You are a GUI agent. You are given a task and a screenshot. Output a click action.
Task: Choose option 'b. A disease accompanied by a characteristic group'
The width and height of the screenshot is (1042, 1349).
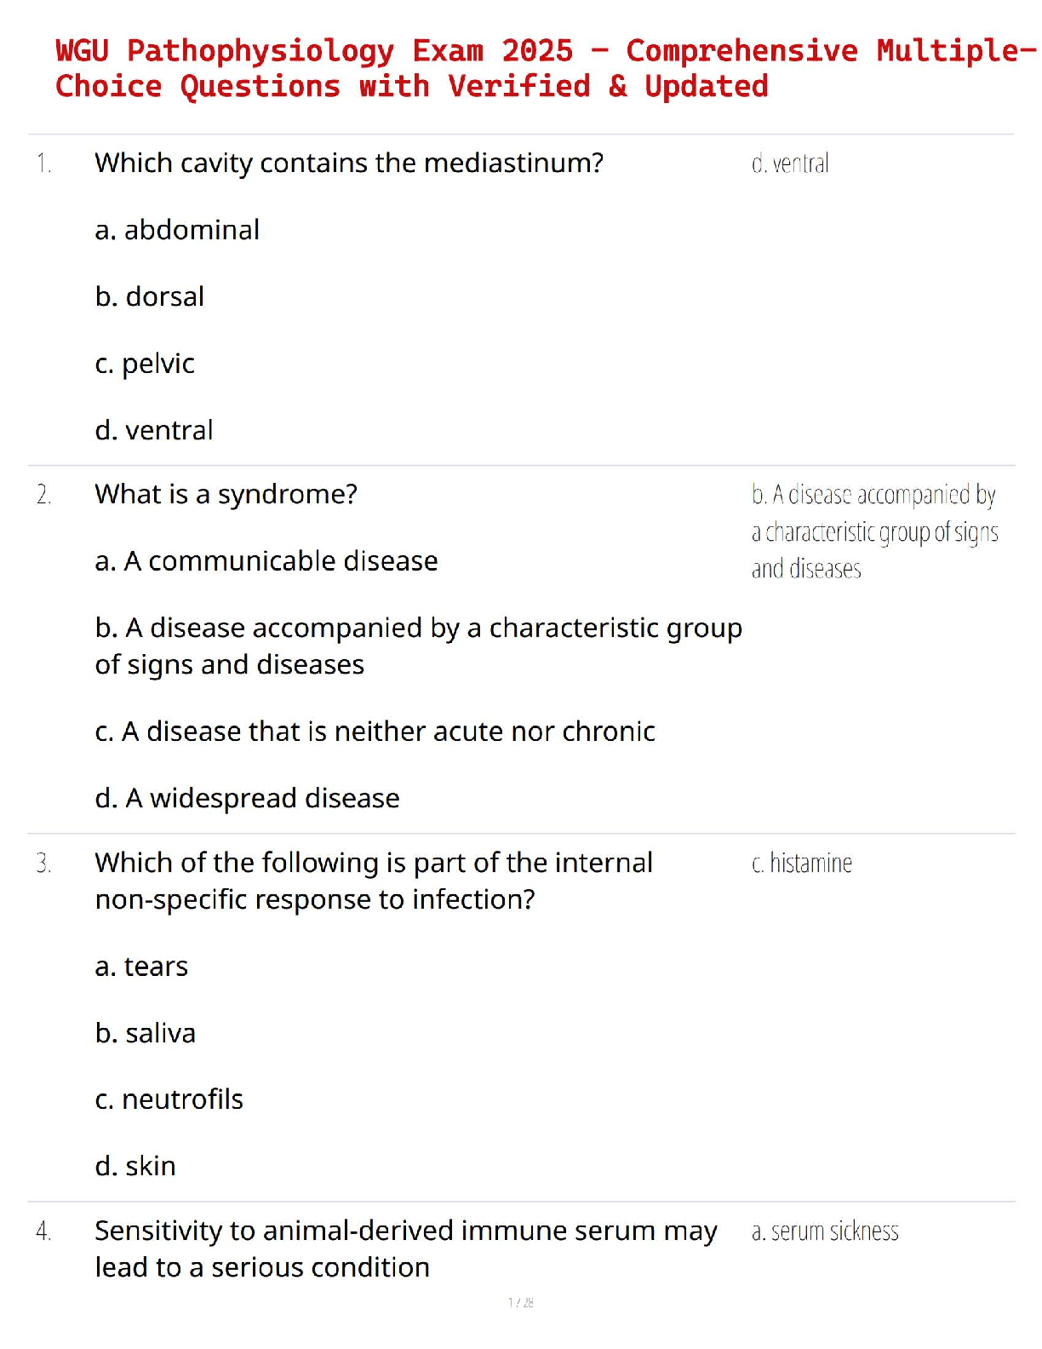tap(418, 646)
